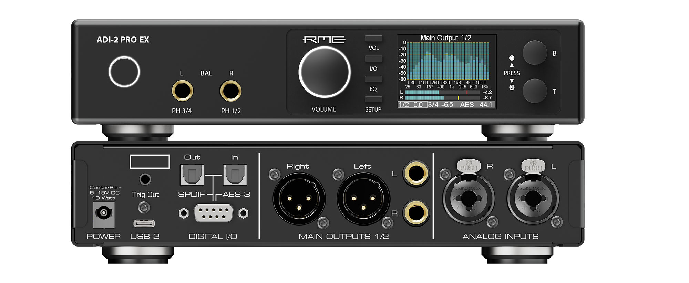689x283 pixels.
Task: Click the blank white label rectangle on the rear panel
Action: (150, 161)
